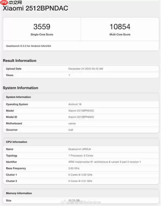The image size is (161, 206).
Task: Select the upload date December 24 2025 value
Action: [x=86, y=69]
